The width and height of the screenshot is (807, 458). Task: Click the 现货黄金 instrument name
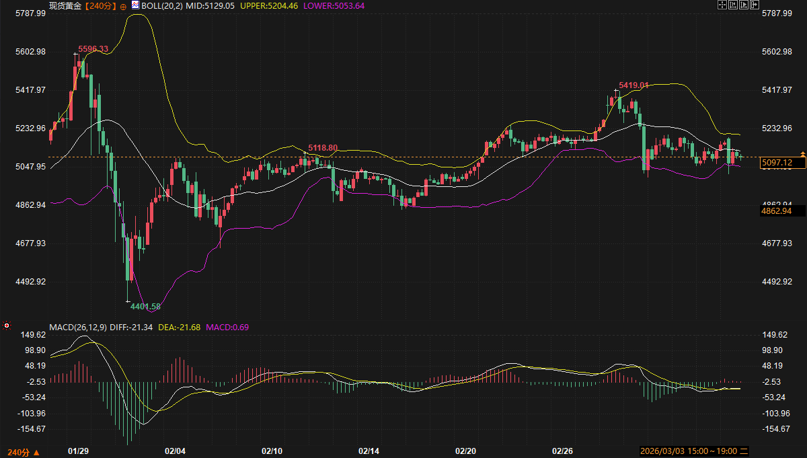65,5
